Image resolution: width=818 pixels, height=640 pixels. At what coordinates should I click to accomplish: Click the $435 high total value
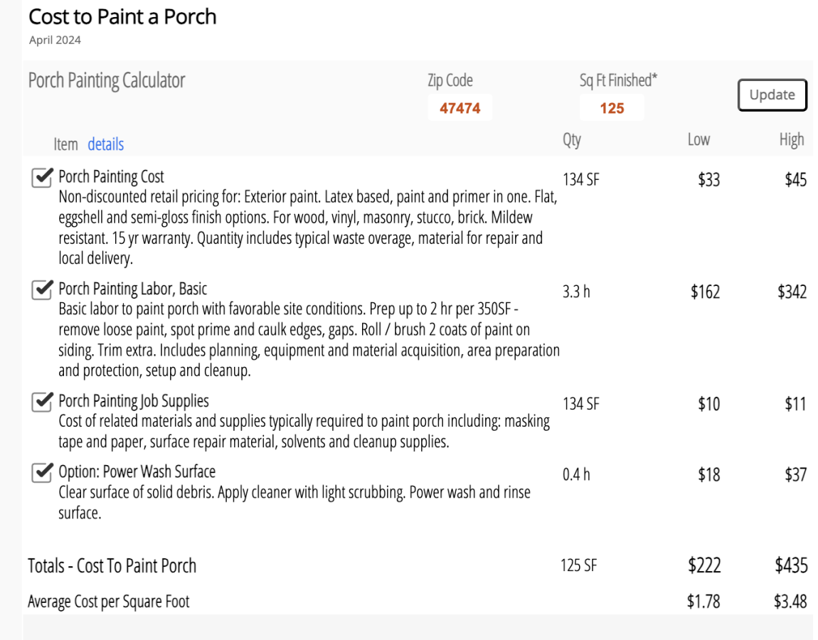(x=791, y=566)
